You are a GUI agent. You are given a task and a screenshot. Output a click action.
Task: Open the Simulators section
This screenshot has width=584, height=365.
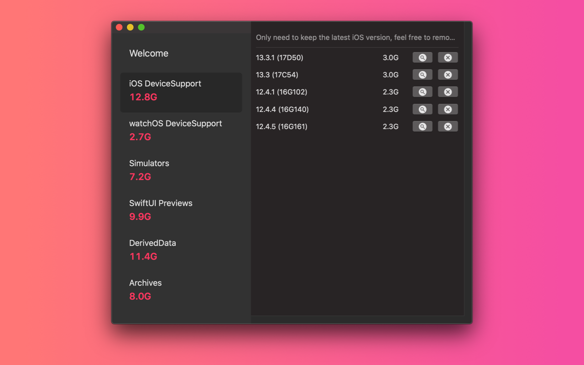pyautogui.click(x=149, y=170)
